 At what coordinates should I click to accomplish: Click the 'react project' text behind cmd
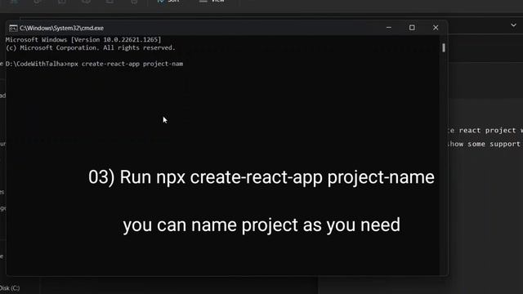pos(487,131)
